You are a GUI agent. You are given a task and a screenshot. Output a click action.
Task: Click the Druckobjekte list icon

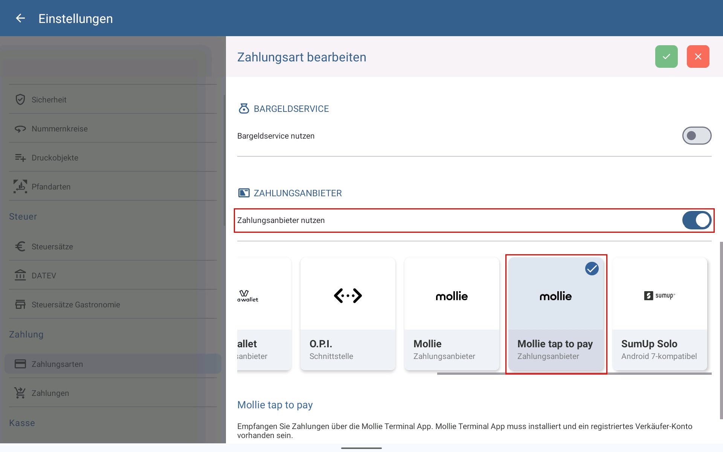tap(20, 158)
